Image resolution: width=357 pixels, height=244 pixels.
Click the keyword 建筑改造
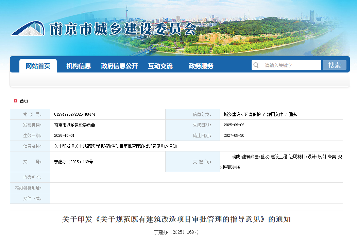251,156
